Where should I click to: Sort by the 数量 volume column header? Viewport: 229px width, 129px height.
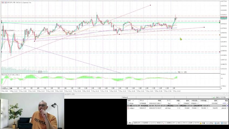[178, 101]
